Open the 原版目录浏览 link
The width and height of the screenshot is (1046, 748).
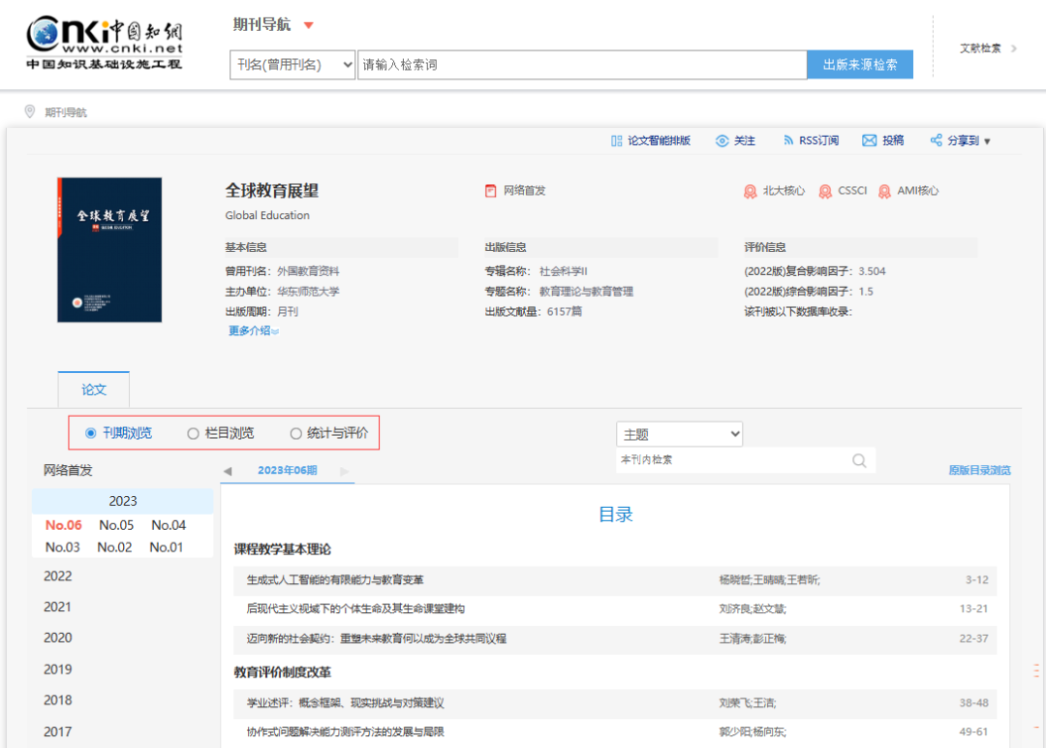tap(979, 471)
